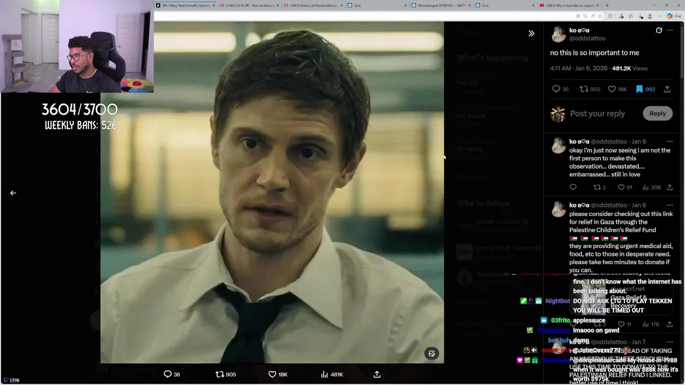
Task: View analytics via the 481K bar icon
Action: point(332,374)
